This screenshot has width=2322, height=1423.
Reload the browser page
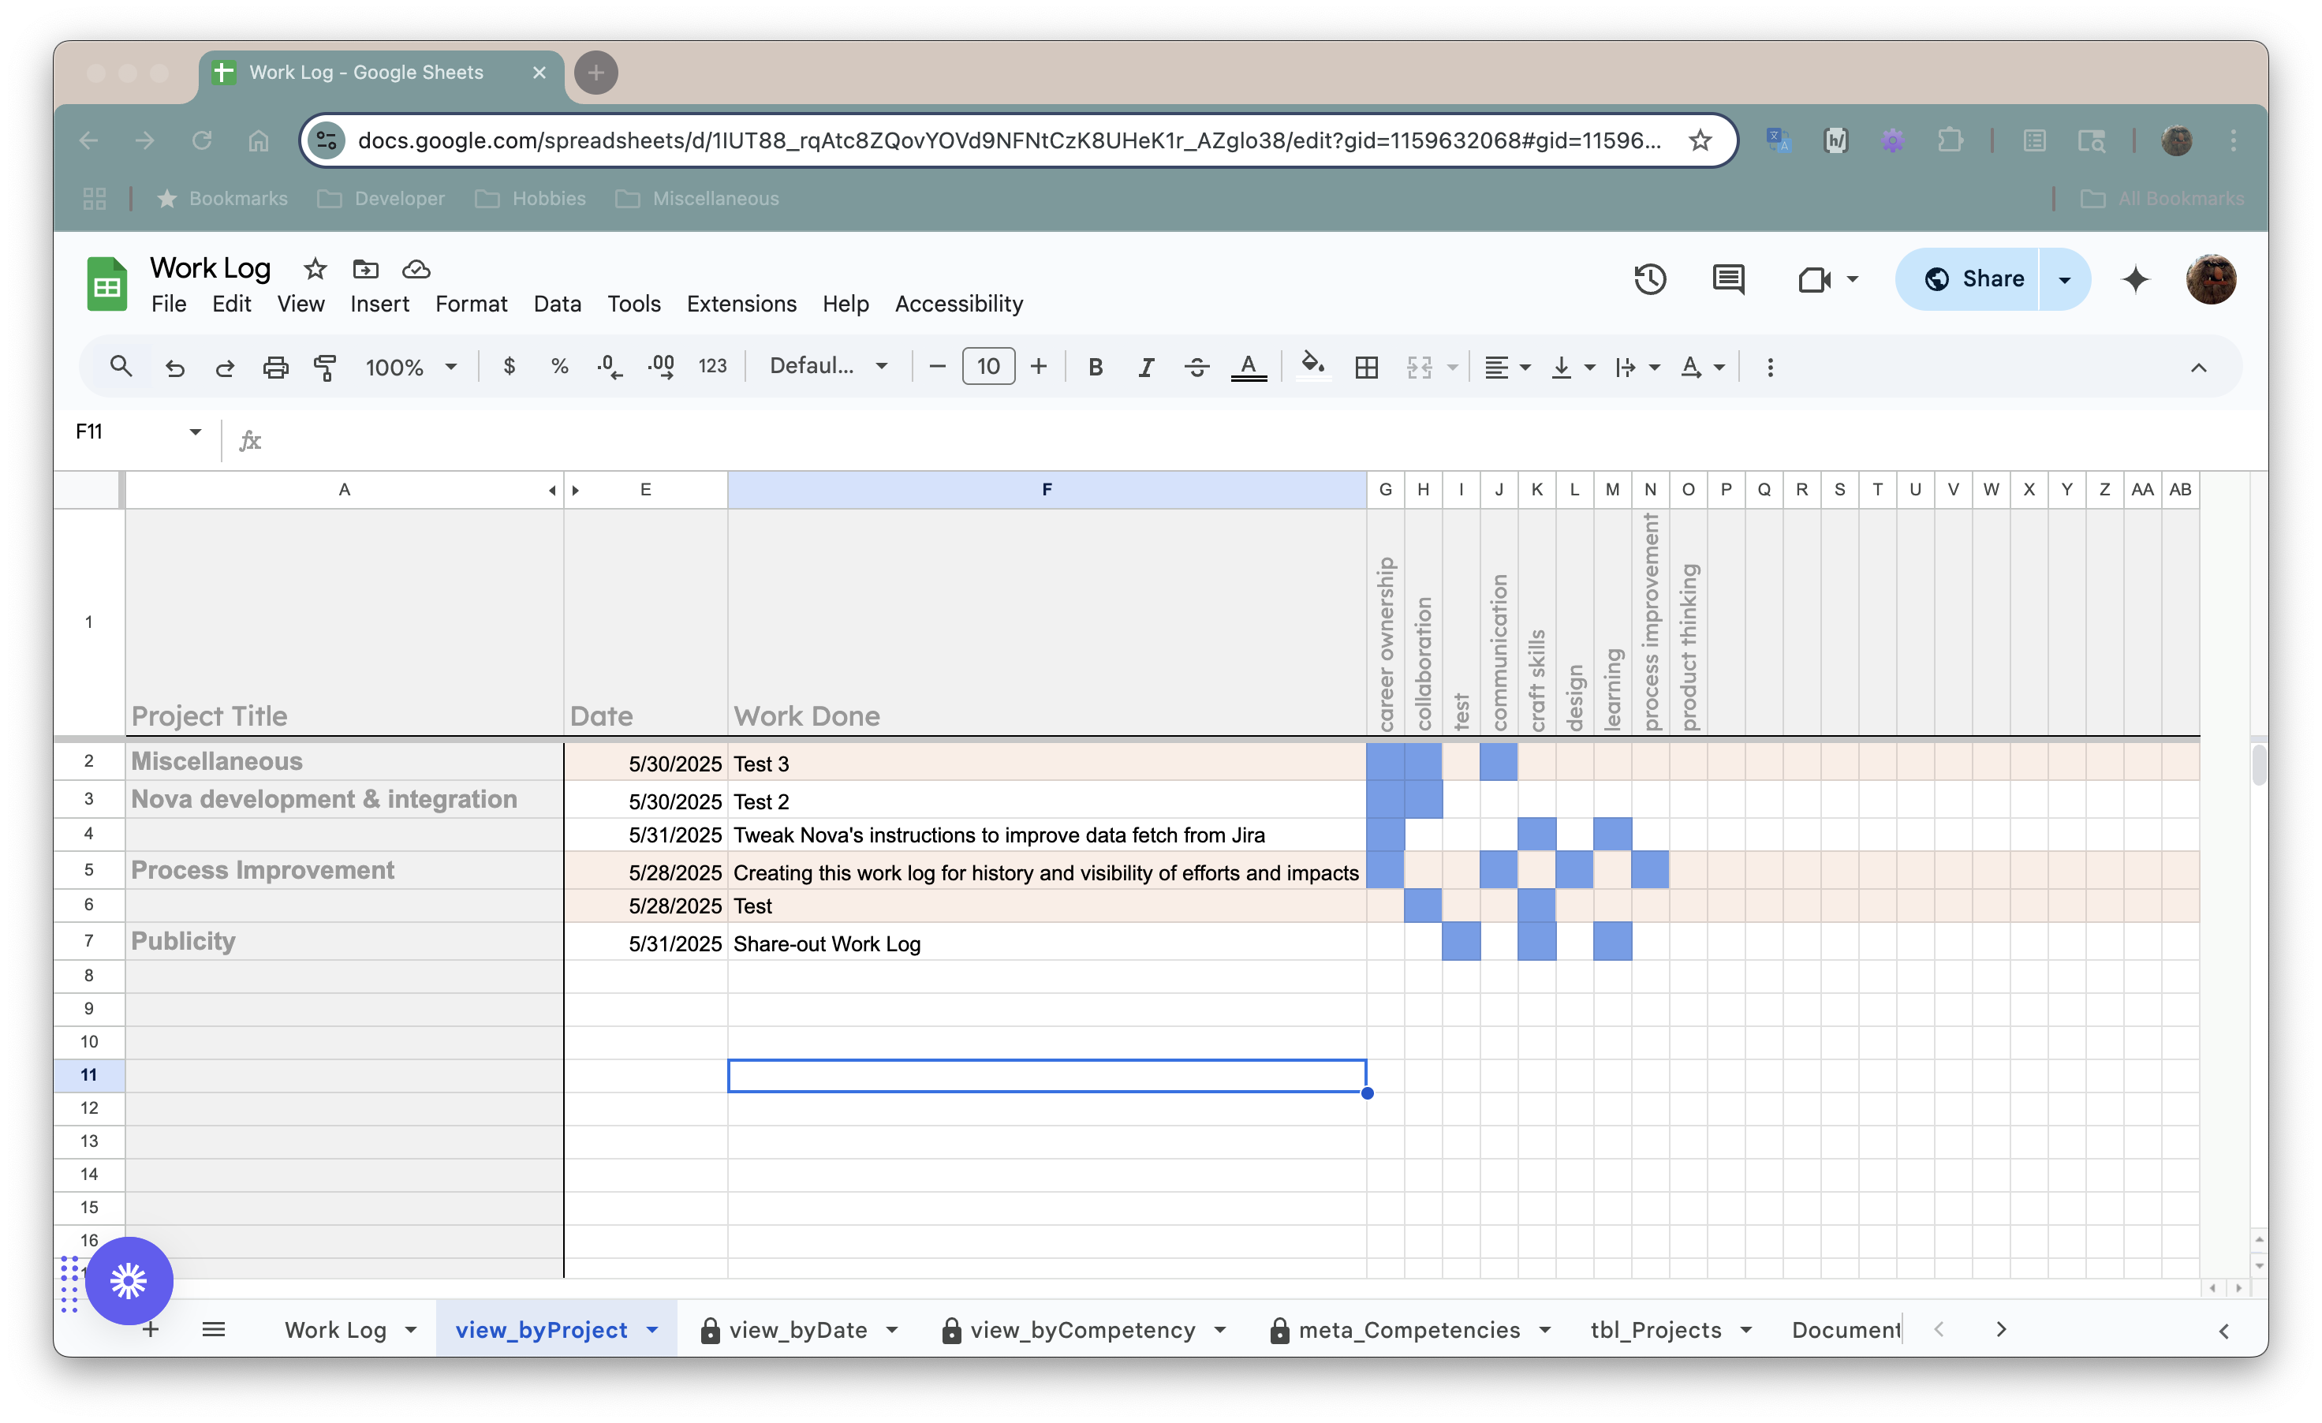click(x=202, y=140)
